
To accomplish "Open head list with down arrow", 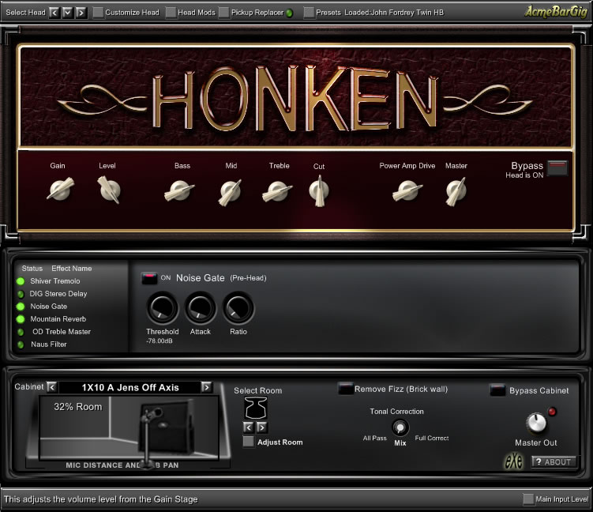I will coord(68,13).
